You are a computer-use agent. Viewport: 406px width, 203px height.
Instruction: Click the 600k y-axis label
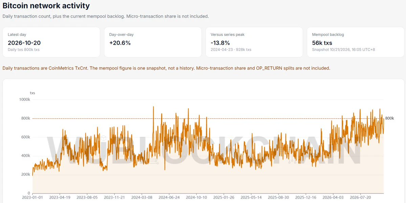pyautogui.click(x=26, y=137)
